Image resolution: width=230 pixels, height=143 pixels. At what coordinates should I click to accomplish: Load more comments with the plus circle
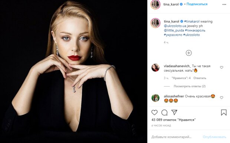(x=188, y=53)
